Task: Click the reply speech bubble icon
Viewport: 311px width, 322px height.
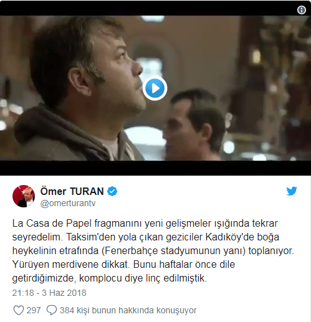Action: 52,310
